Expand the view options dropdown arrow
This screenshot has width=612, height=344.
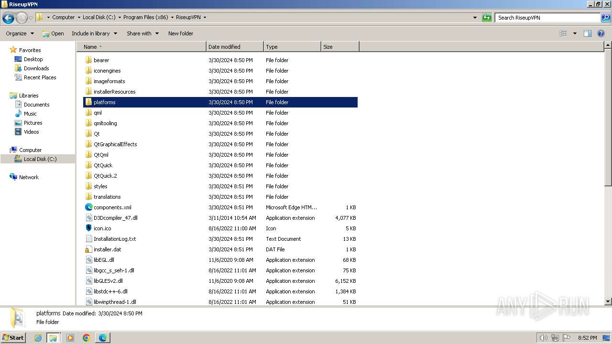pos(575,33)
